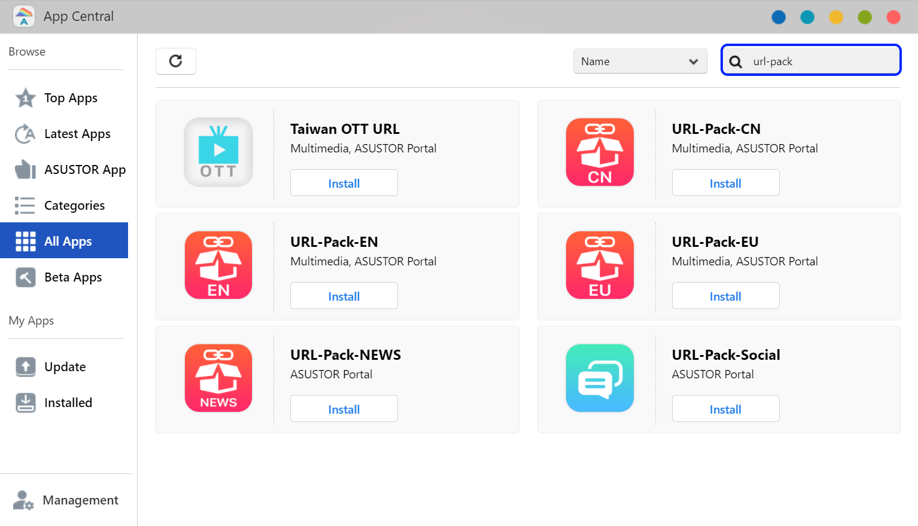Browse Categories section
The image size is (918, 526).
tap(64, 205)
